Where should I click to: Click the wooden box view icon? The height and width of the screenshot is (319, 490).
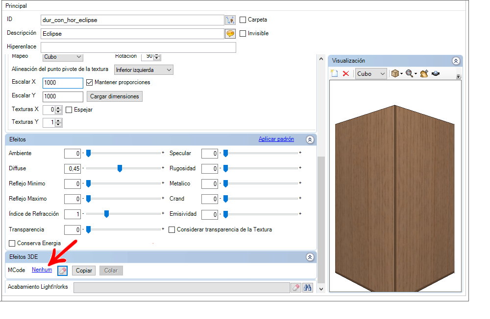394,73
